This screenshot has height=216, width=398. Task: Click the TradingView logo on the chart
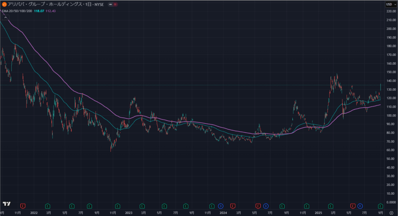(7, 204)
